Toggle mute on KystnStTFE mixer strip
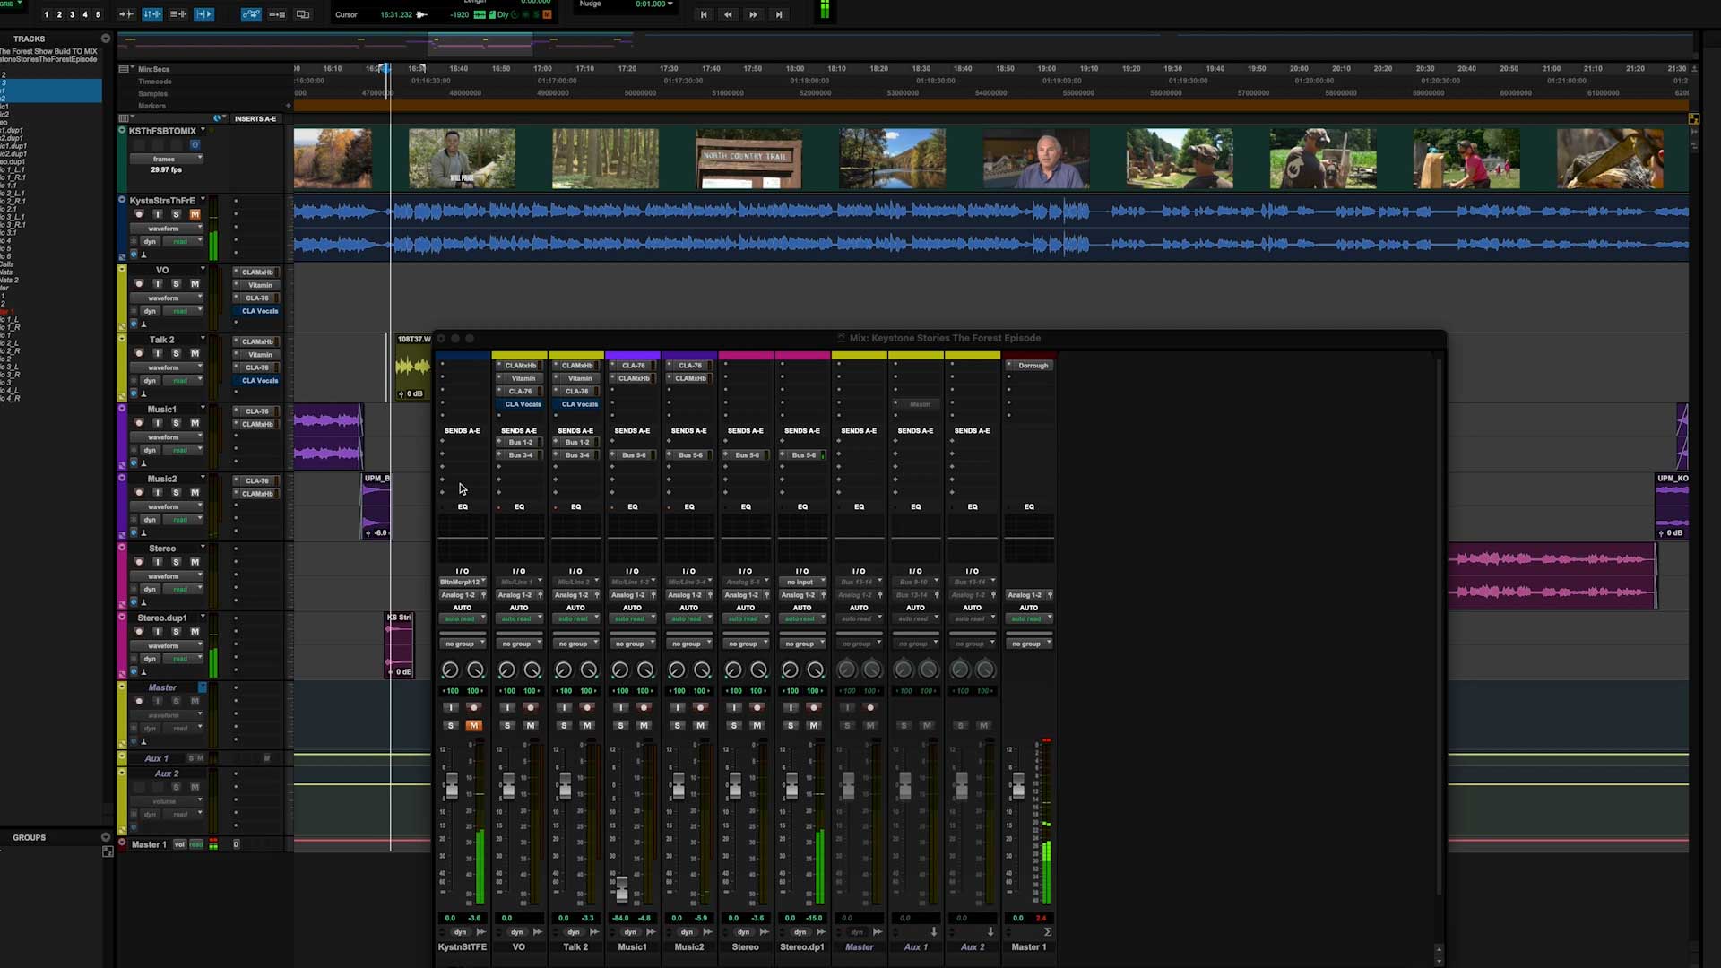 pyautogui.click(x=474, y=725)
